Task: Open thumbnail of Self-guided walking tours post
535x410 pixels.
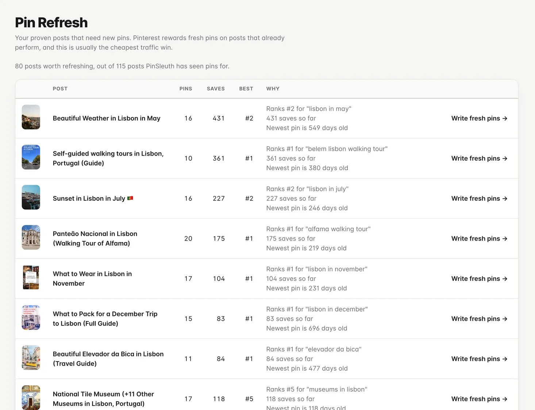Action: click(31, 157)
